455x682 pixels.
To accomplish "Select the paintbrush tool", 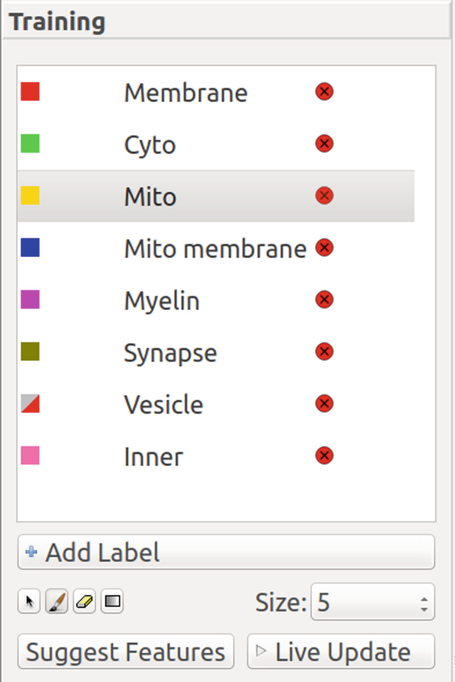I will pyautogui.click(x=56, y=601).
